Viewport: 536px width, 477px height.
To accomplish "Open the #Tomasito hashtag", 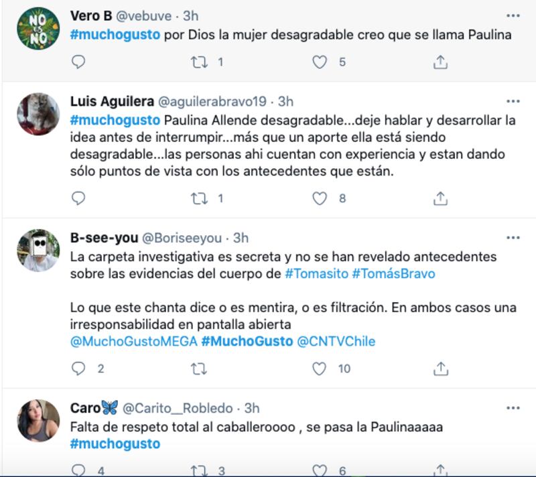I will point(316,274).
